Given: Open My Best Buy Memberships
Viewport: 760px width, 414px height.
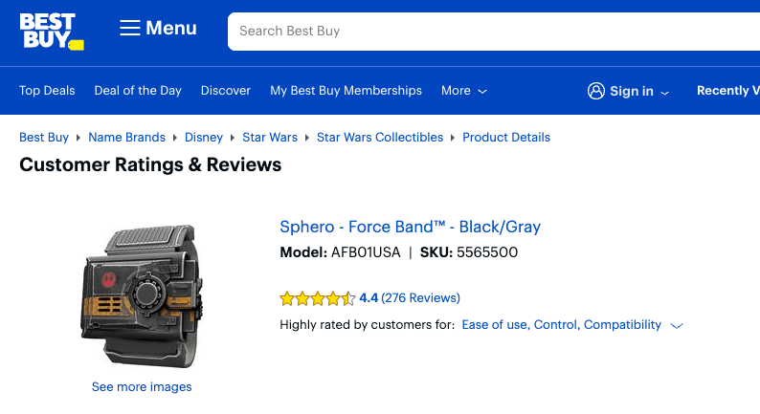Looking at the screenshot, I should coord(346,91).
